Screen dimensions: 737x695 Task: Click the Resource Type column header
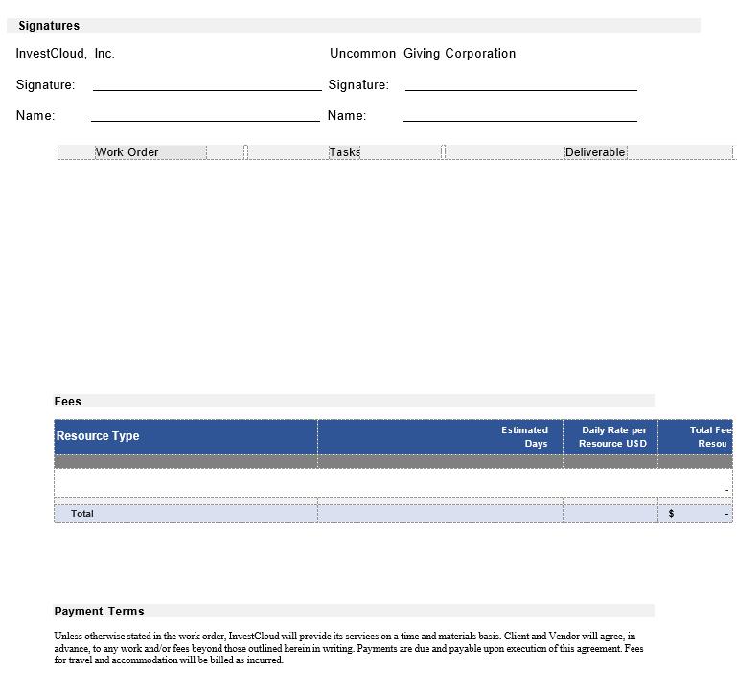(x=185, y=436)
